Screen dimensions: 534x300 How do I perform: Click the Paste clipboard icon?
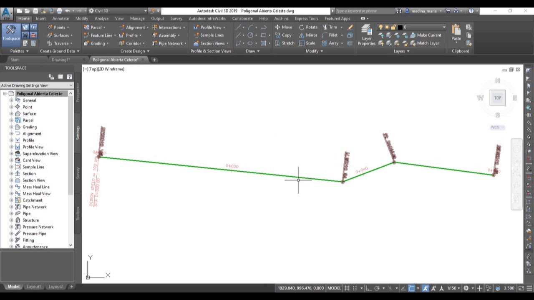[x=456, y=33]
